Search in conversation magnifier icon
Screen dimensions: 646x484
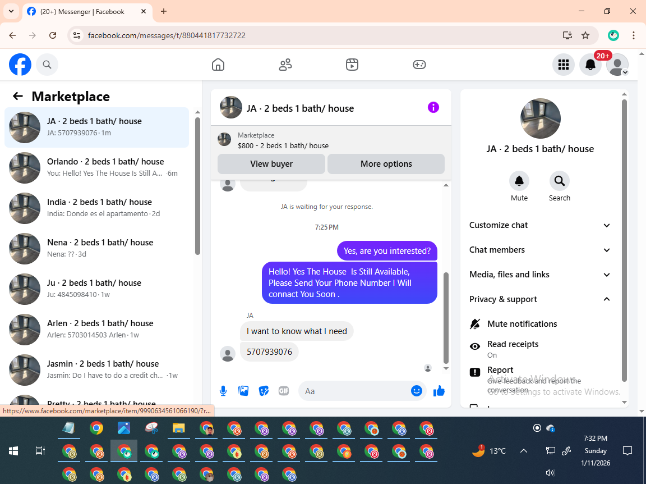(x=560, y=181)
